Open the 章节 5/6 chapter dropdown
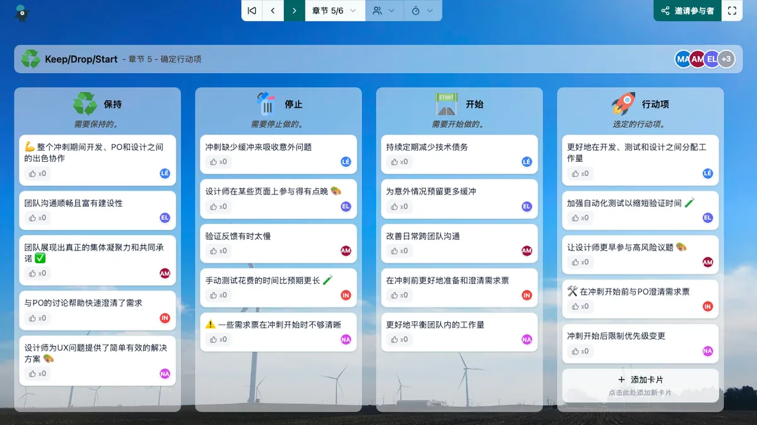 (334, 11)
